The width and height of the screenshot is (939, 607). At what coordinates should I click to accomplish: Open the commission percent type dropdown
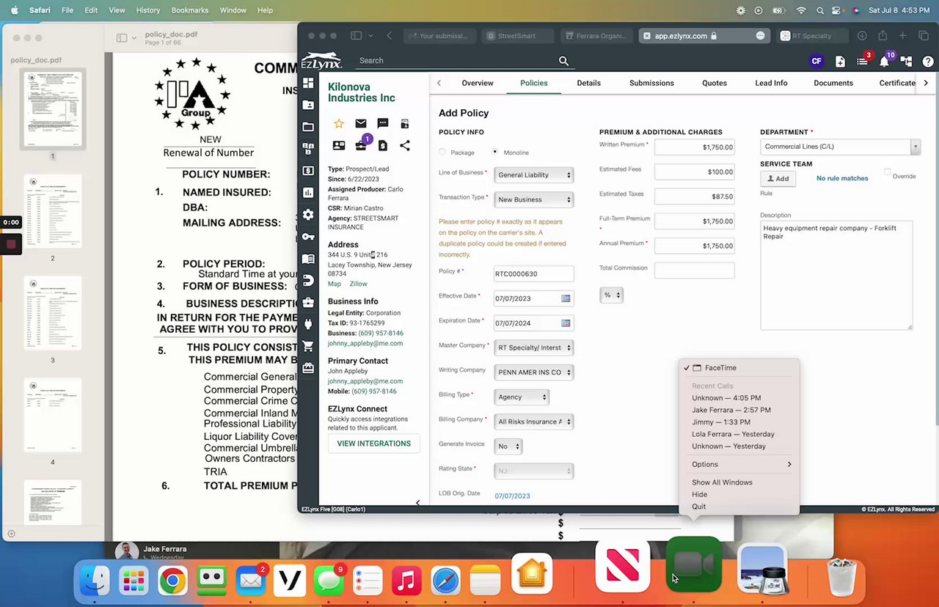coord(610,295)
